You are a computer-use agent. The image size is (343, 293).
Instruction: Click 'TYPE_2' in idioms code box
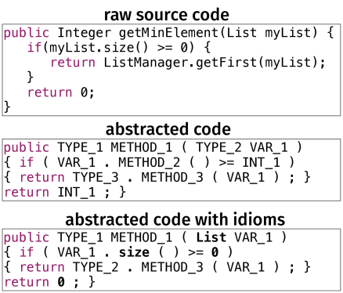pos(96,267)
